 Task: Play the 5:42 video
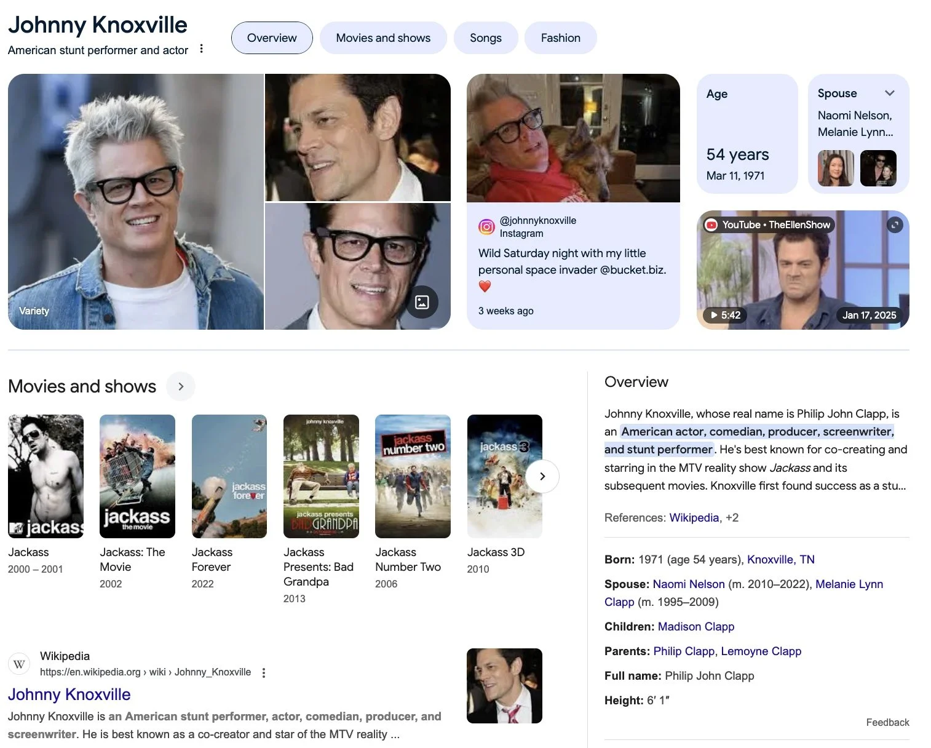tap(725, 315)
